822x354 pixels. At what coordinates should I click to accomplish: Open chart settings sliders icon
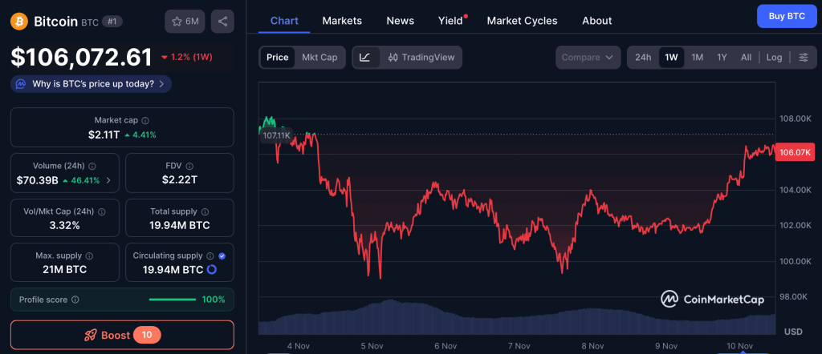click(803, 58)
